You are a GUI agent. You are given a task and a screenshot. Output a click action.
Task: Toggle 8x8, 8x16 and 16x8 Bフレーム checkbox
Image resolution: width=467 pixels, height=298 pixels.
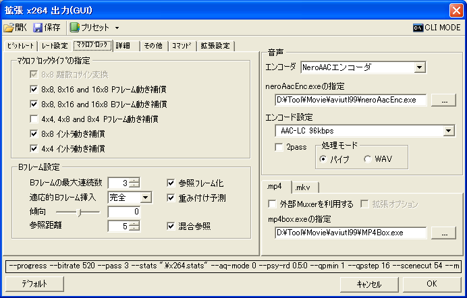click(x=34, y=104)
